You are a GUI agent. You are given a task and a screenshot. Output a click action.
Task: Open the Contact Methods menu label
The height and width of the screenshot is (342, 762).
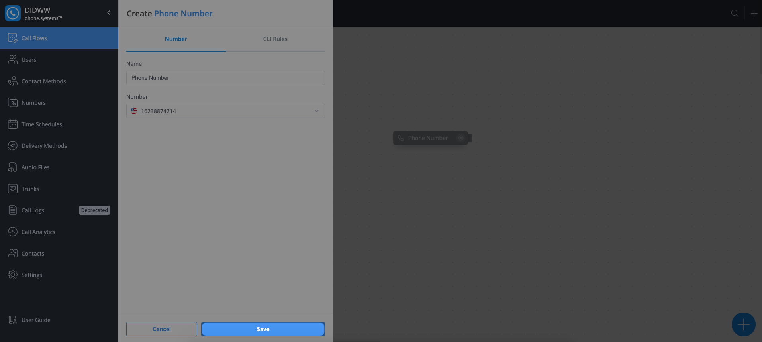pyautogui.click(x=44, y=81)
